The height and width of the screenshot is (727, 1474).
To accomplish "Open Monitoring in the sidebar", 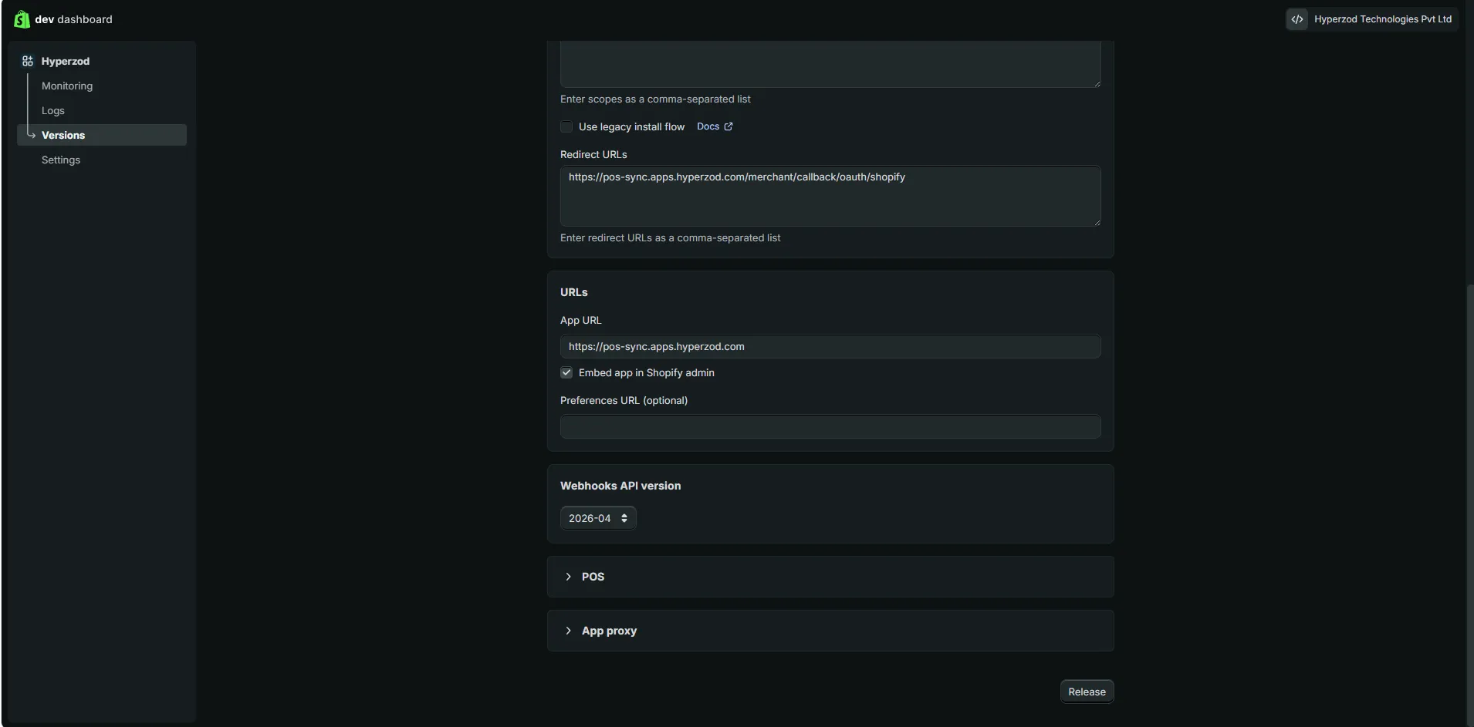I will tap(67, 86).
